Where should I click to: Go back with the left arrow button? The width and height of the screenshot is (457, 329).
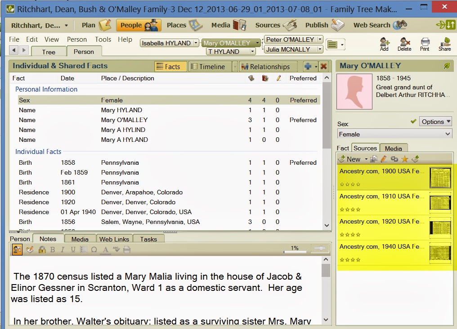pyautogui.click(x=13, y=50)
